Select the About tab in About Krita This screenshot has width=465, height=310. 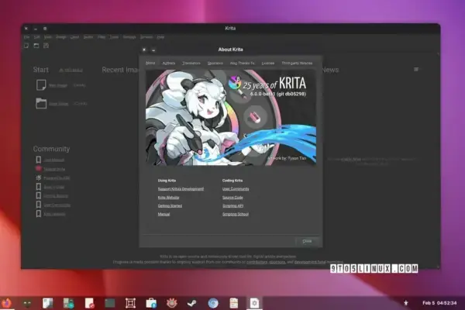point(150,63)
